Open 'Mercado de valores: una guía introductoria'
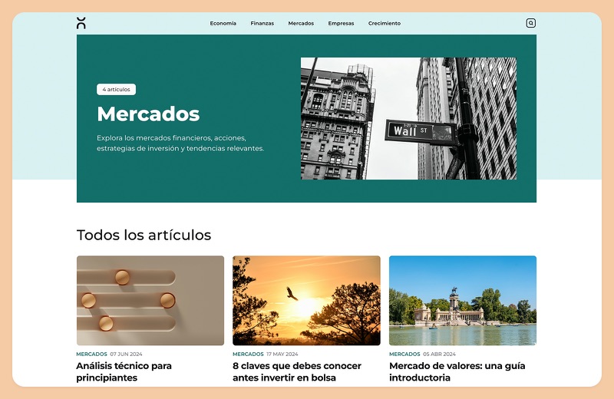 [457, 371]
